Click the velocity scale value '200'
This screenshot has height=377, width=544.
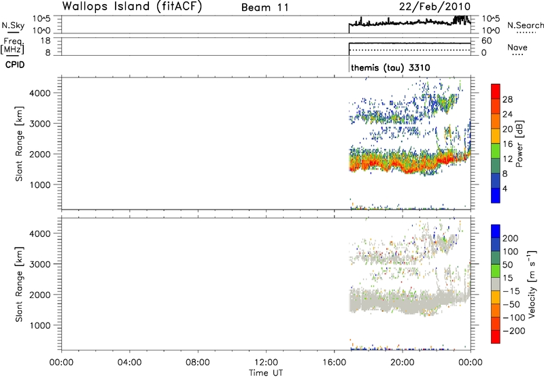click(511, 238)
